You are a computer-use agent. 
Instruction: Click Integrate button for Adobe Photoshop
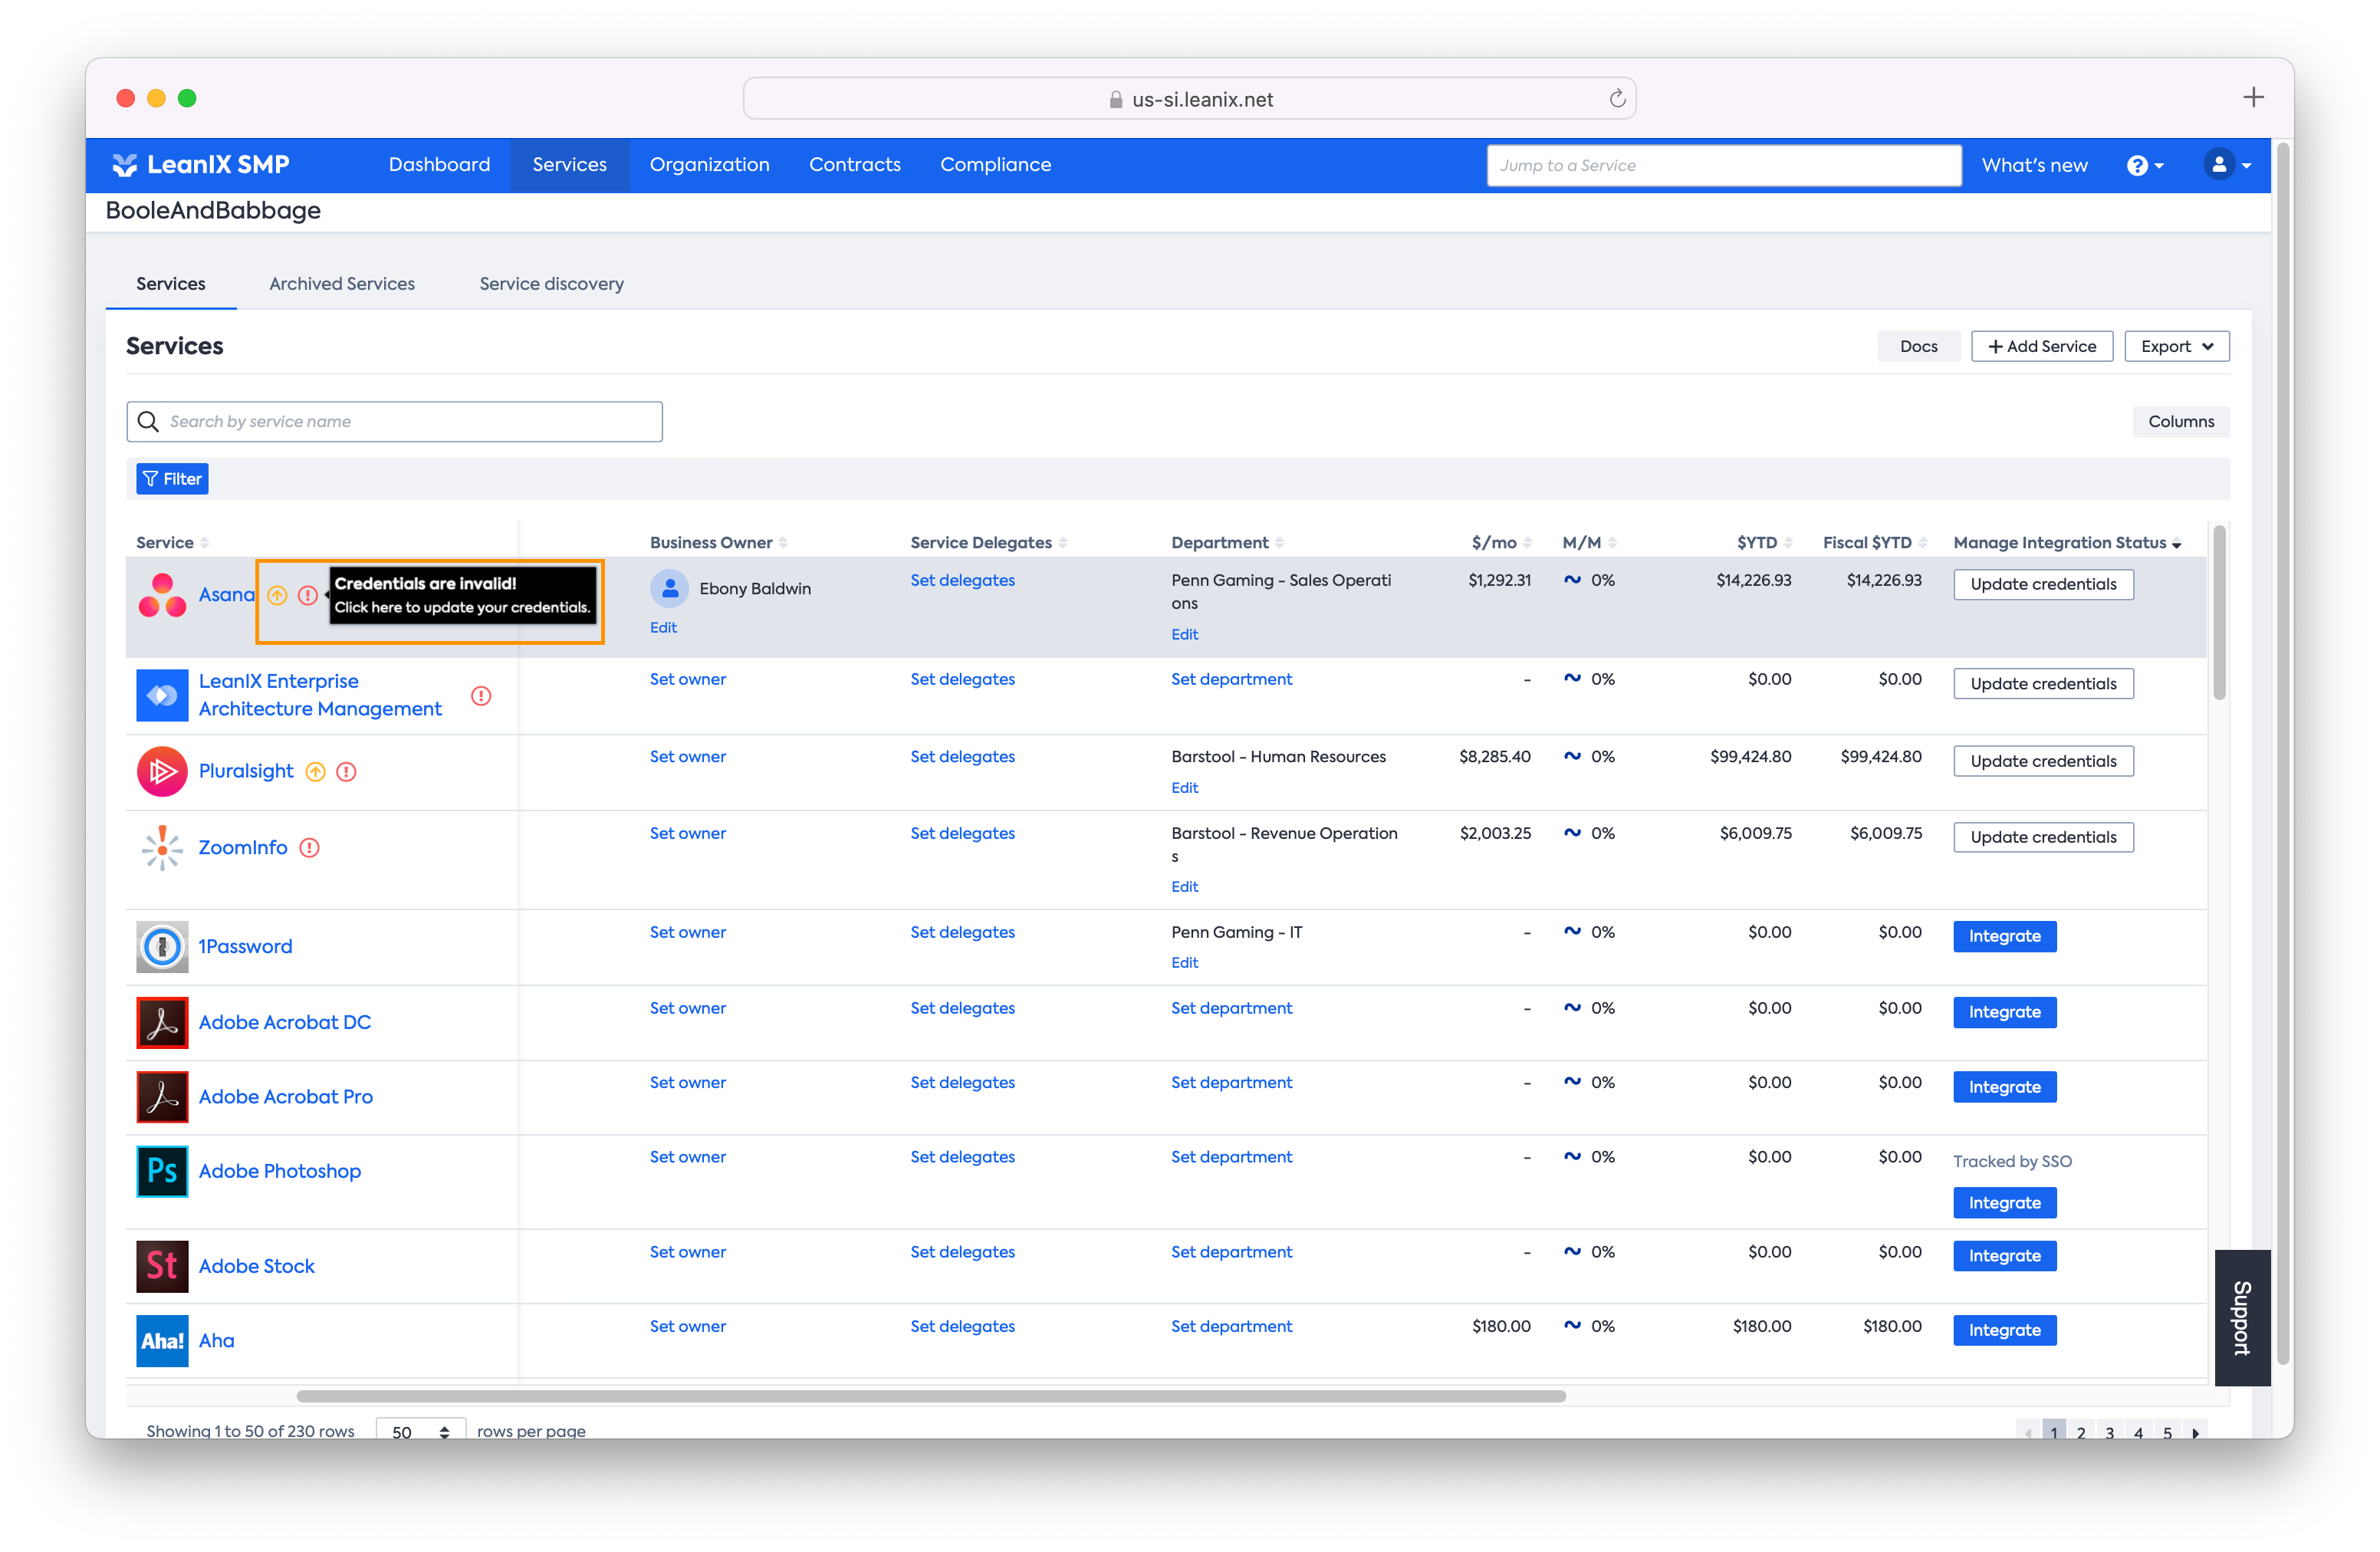click(2004, 1203)
